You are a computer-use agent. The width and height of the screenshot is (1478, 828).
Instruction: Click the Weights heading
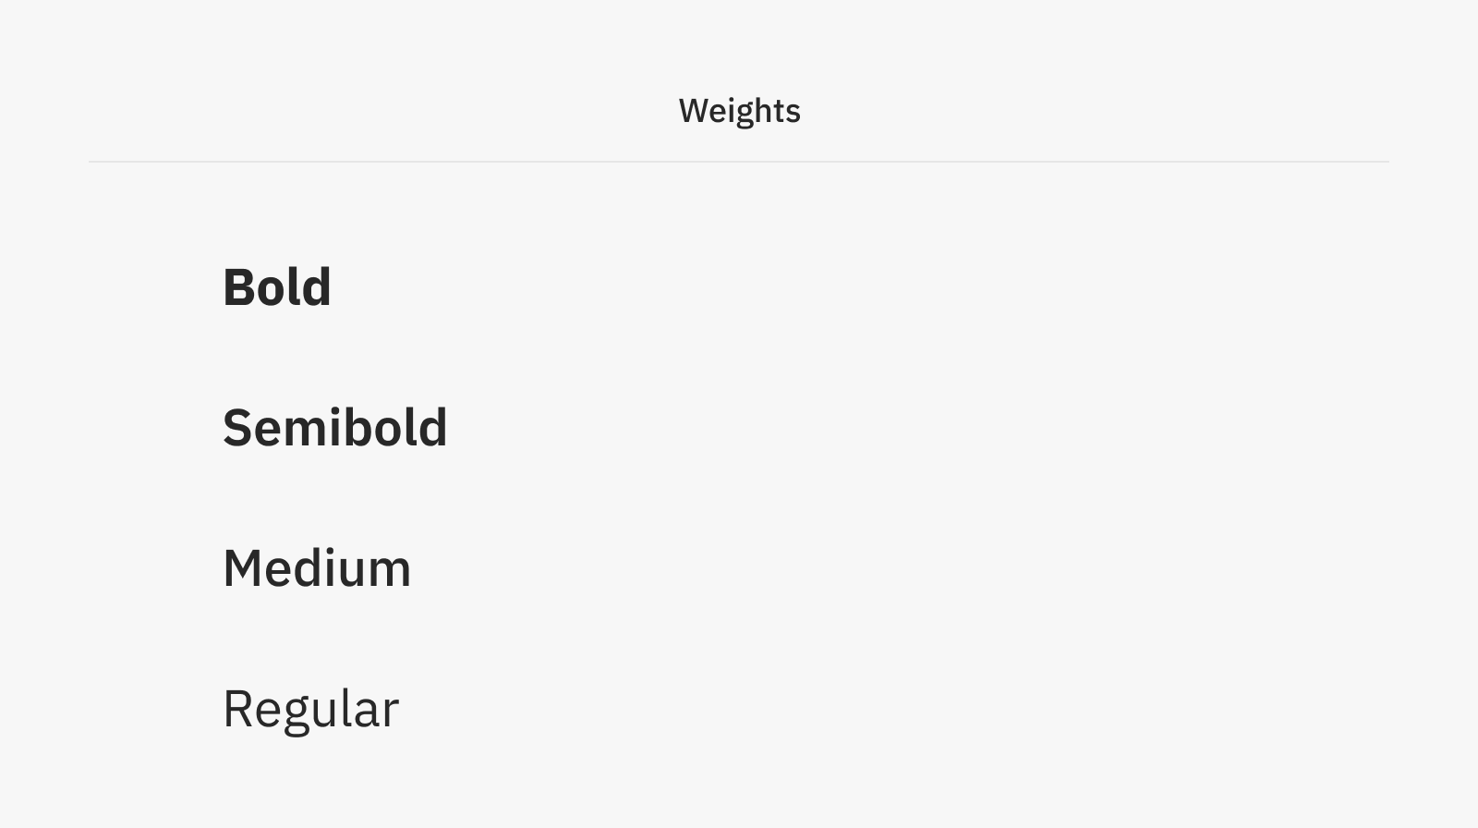pos(739,111)
